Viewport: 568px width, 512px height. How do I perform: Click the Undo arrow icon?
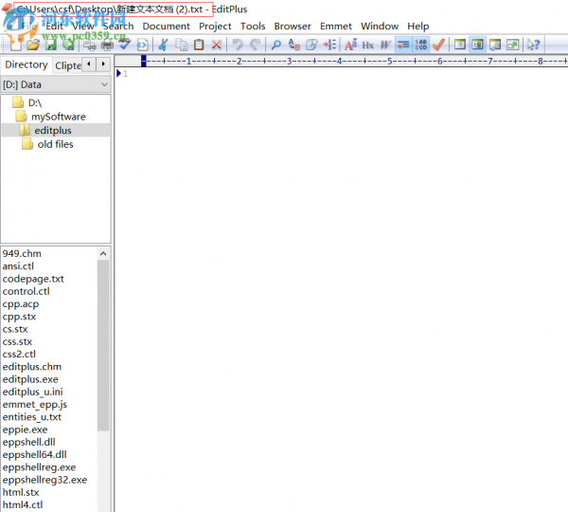click(238, 45)
